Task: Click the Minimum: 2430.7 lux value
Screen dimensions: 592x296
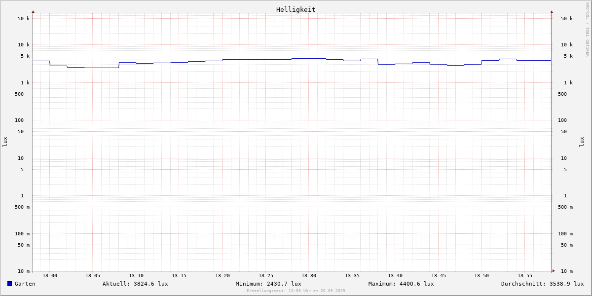Action: pyautogui.click(x=268, y=284)
